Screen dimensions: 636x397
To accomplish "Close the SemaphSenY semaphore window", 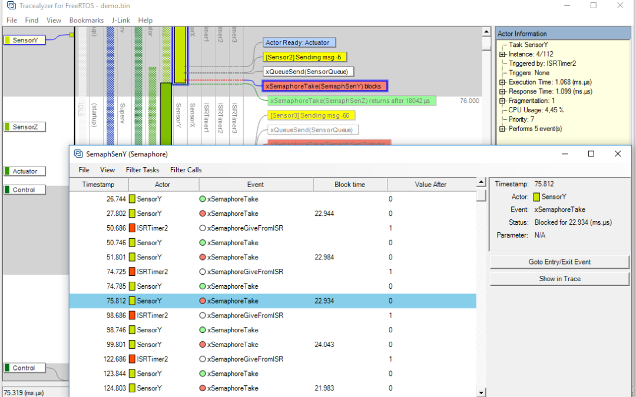I will click(618, 154).
